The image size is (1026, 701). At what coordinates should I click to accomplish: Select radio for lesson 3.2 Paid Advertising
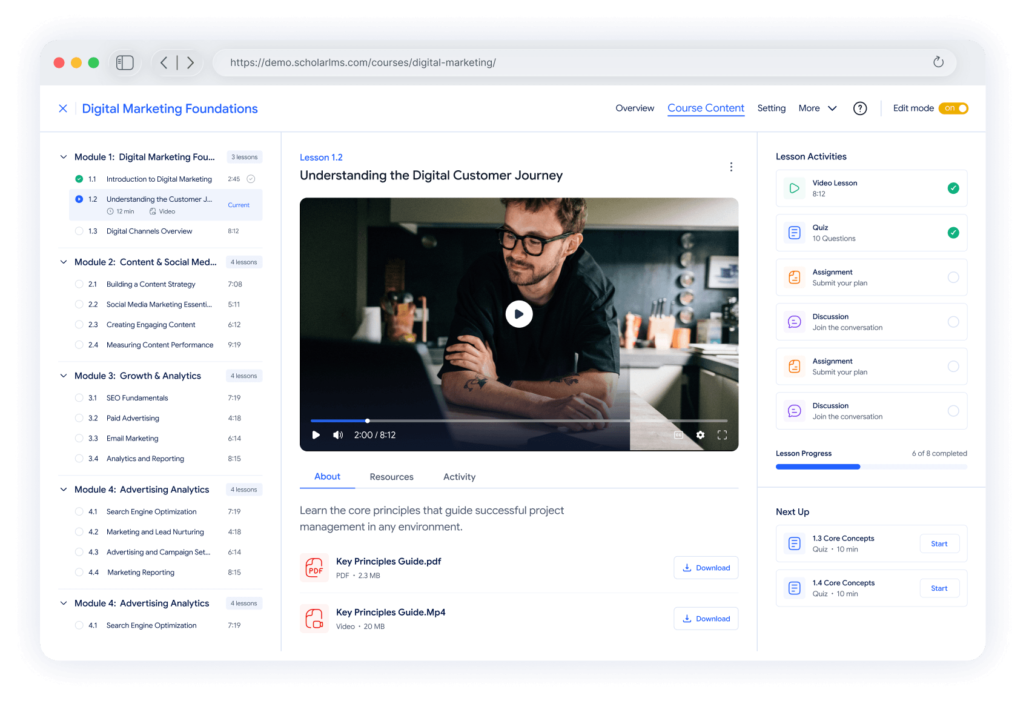tap(79, 418)
